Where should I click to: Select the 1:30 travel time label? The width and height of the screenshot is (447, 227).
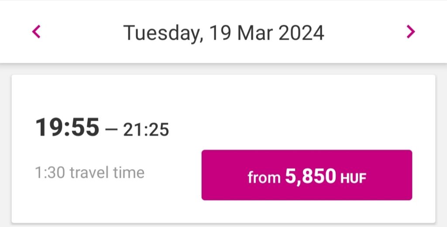(x=89, y=173)
